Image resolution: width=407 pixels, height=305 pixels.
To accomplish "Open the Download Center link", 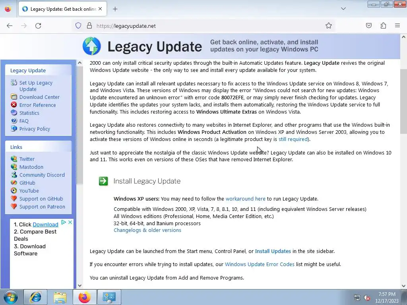I will [39, 97].
